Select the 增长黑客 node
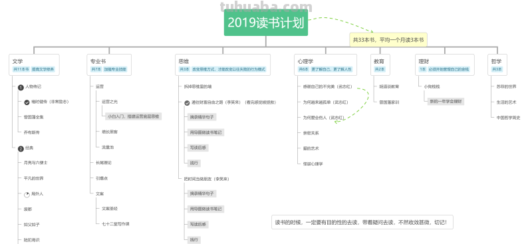 (x=110, y=132)
